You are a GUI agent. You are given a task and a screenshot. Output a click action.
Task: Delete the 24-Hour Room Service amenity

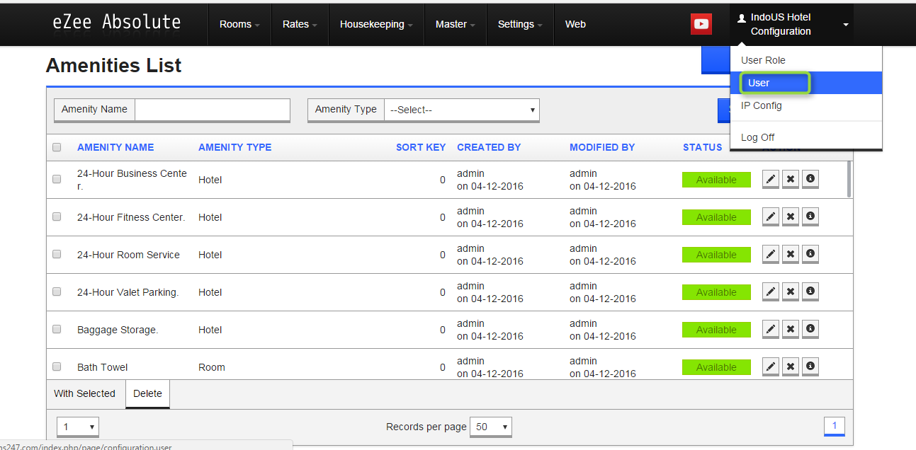791,255
